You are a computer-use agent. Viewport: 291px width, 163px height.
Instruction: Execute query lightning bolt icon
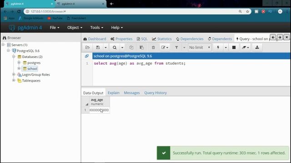[218, 48]
